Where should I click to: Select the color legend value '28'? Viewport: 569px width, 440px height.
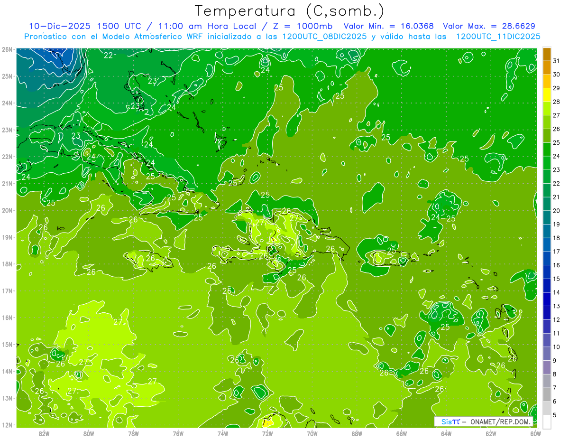tap(557, 102)
